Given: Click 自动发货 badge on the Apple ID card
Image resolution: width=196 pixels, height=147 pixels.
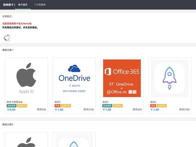Looking at the screenshot, I should tap(12, 106).
